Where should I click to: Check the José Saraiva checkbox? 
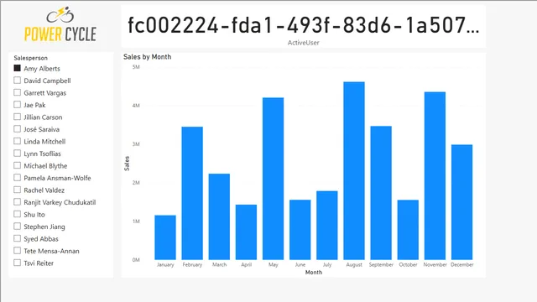[17, 128]
